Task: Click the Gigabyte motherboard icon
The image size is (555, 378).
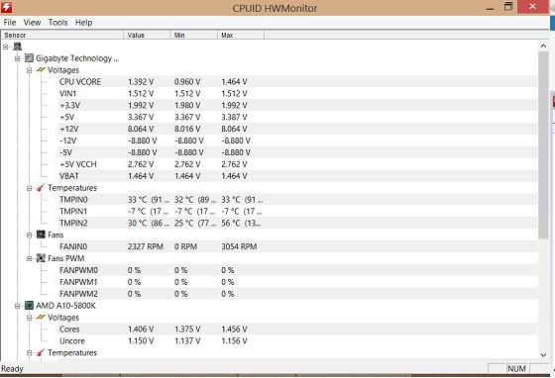Action: (29, 58)
